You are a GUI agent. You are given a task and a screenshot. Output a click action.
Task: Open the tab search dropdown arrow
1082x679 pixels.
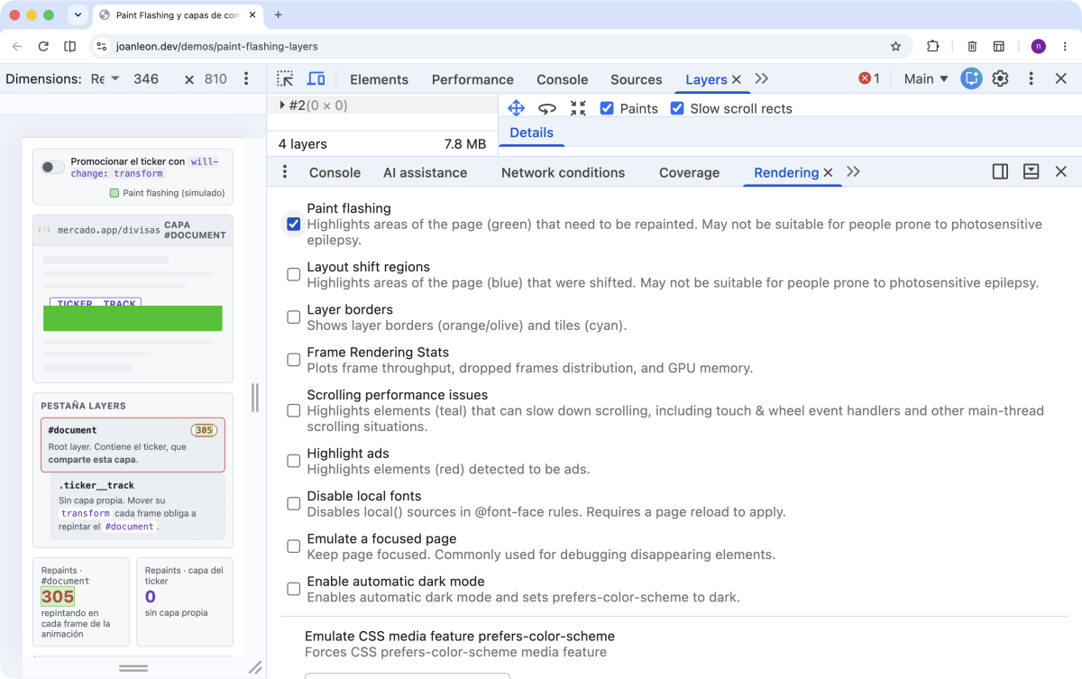click(x=78, y=15)
